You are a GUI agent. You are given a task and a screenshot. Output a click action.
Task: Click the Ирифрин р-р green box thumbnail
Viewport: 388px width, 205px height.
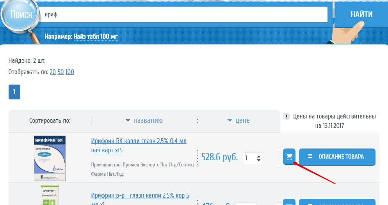[50, 195]
